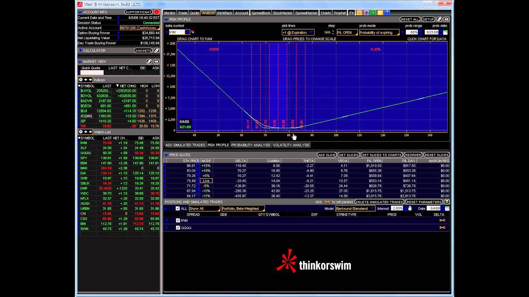Image resolution: width=529 pixels, height=297 pixels.
Task: Toggle the QQQQ position checkbox
Action: [x=178, y=228]
